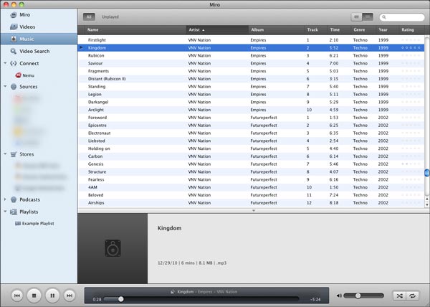This screenshot has height=307, width=430.
Task: Stop playback button
Action: (x=34, y=296)
